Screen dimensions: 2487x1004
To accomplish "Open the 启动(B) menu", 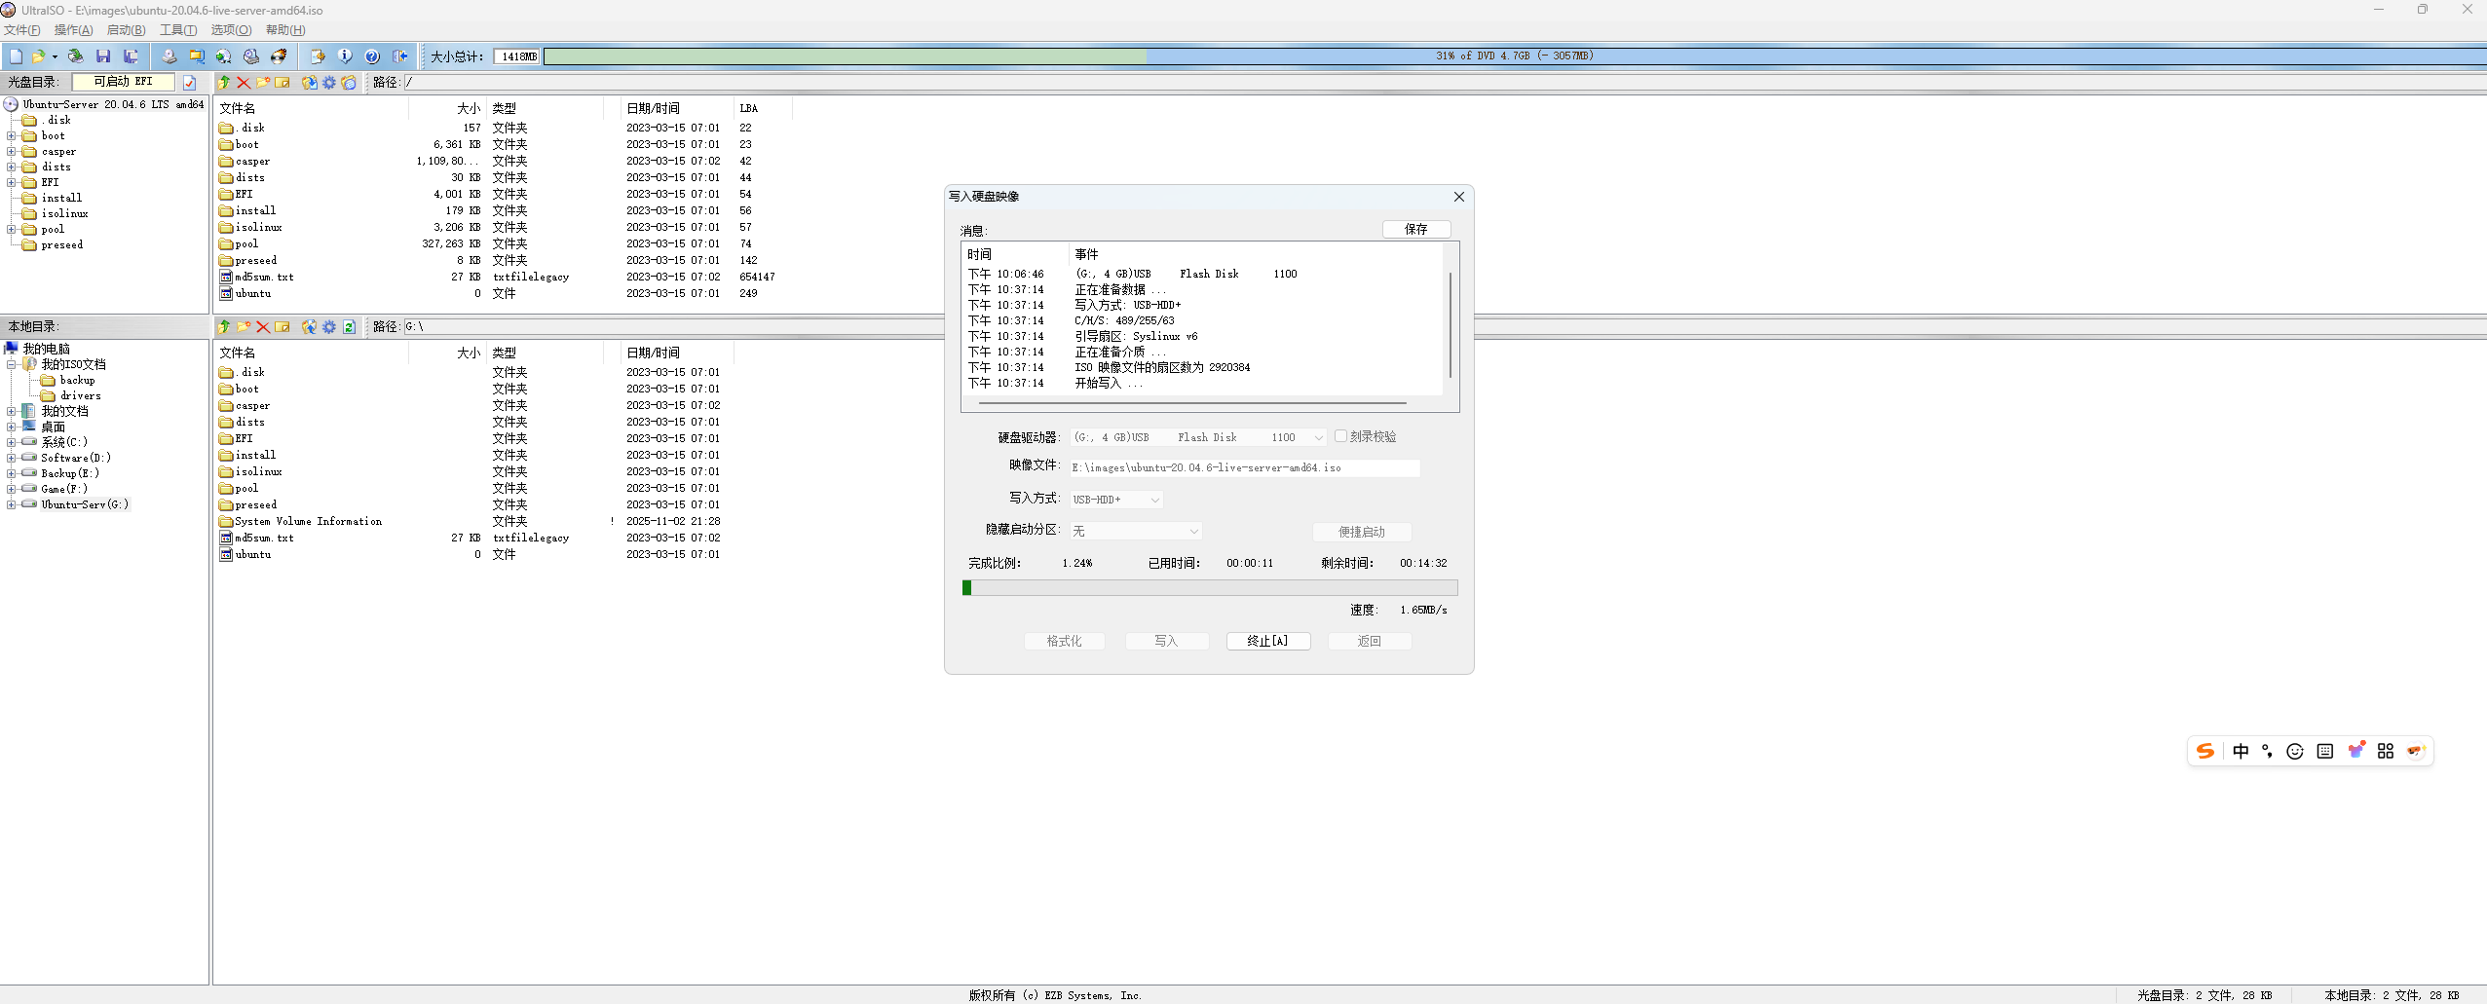I will coord(126,30).
